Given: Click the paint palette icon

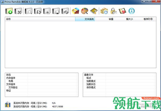Looking at the screenshot, I should tap(85, 11).
